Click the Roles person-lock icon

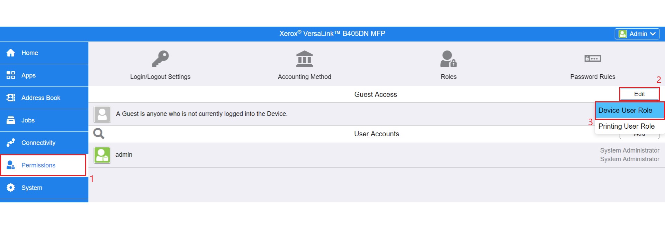(448, 59)
